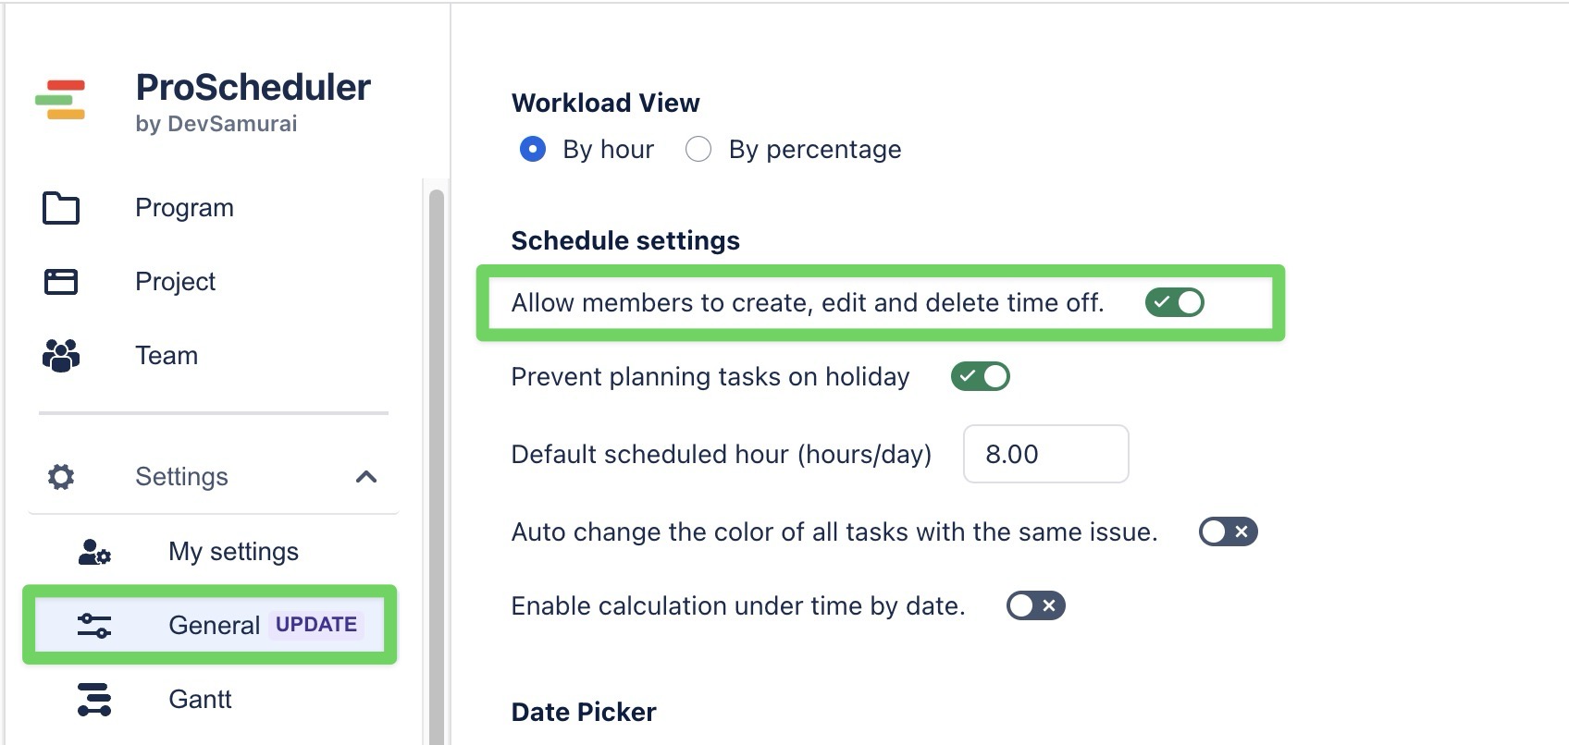Image resolution: width=1569 pixels, height=745 pixels.
Task: Open the General settings page
Action: (x=214, y=625)
